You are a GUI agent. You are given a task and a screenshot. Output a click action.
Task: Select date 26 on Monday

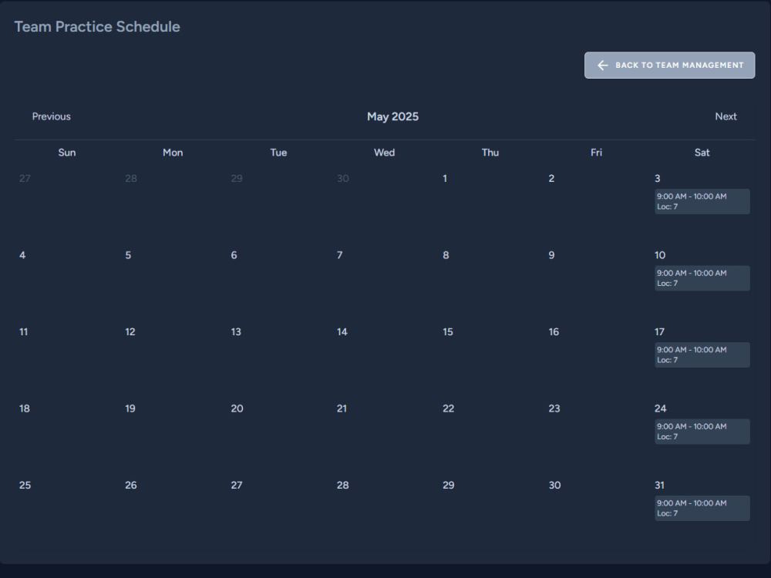(131, 485)
